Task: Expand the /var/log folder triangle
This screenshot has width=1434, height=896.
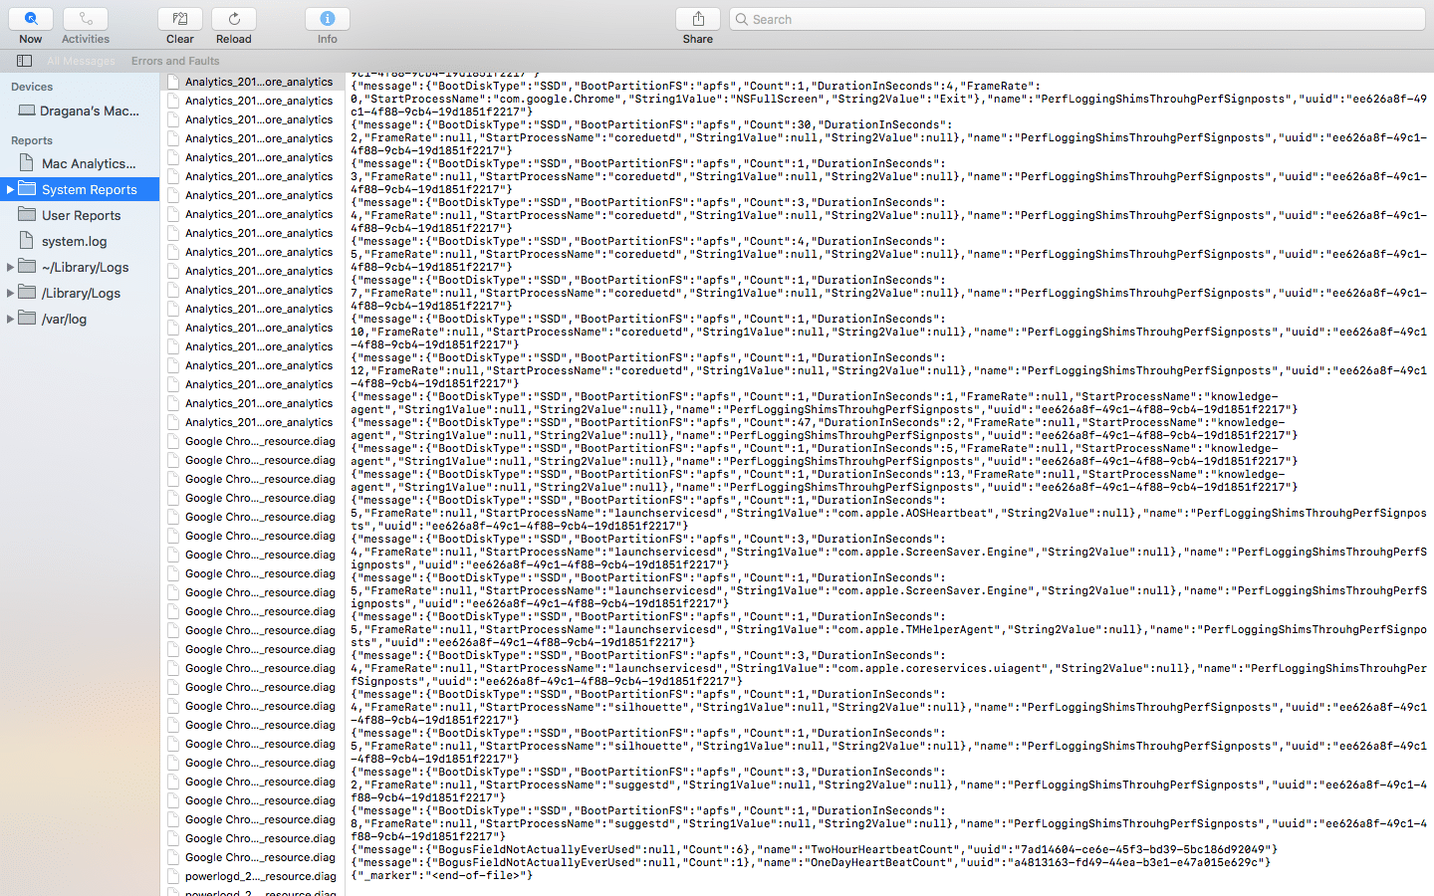Action: [x=10, y=319]
